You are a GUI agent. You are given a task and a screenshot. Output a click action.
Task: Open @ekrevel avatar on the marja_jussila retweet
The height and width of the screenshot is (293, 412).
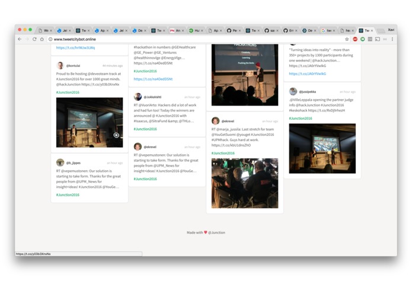tap(215, 121)
